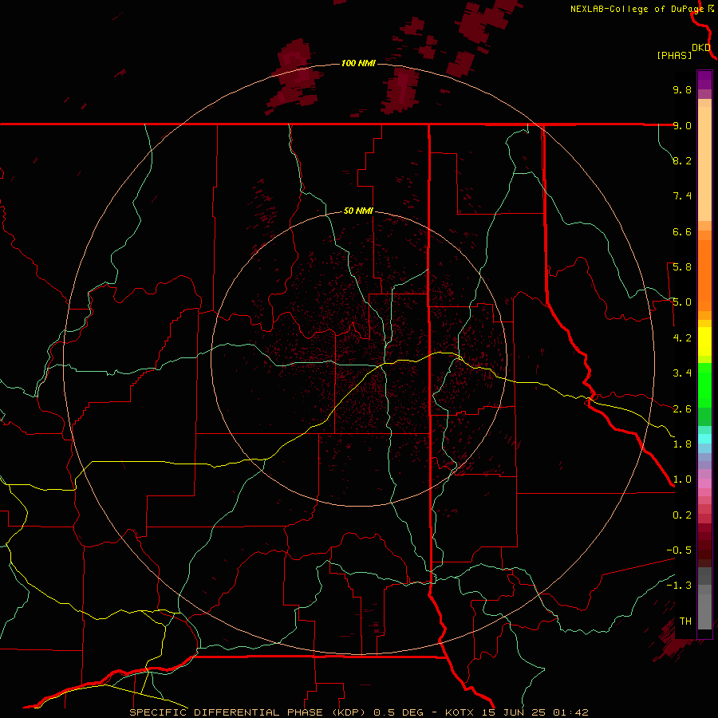Select the 1.0 value on the color scale
This screenshot has height=718, width=718.
point(682,479)
